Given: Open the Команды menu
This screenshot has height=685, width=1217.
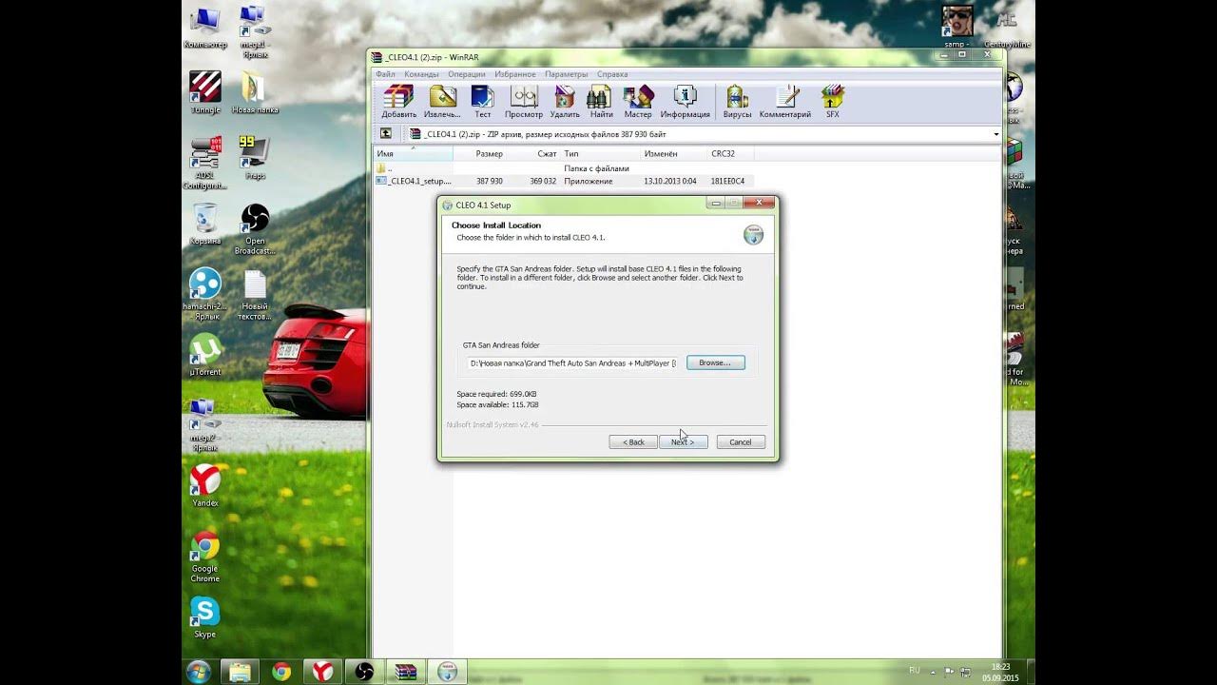Looking at the screenshot, I should coord(421,74).
